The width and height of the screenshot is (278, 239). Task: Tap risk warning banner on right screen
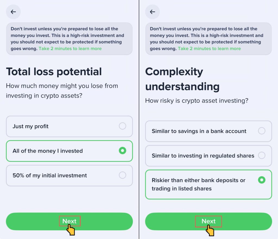click(x=208, y=35)
